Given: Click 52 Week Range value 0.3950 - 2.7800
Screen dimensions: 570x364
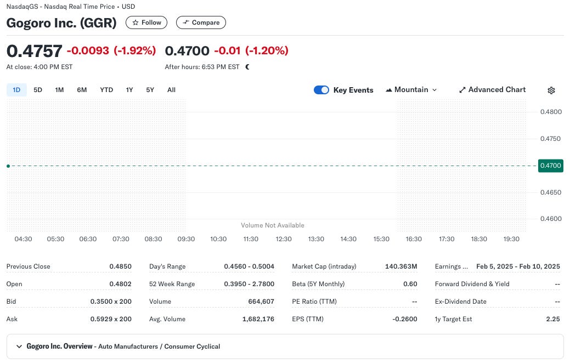Looking at the screenshot, I should (x=249, y=284).
